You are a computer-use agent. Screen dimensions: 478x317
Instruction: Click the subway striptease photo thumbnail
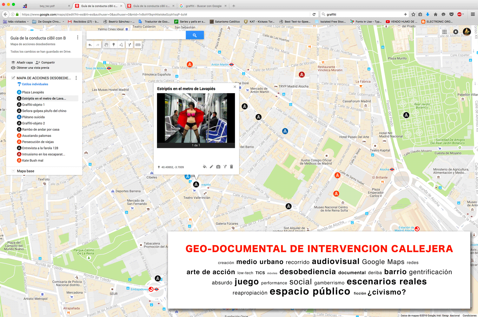pos(196,118)
